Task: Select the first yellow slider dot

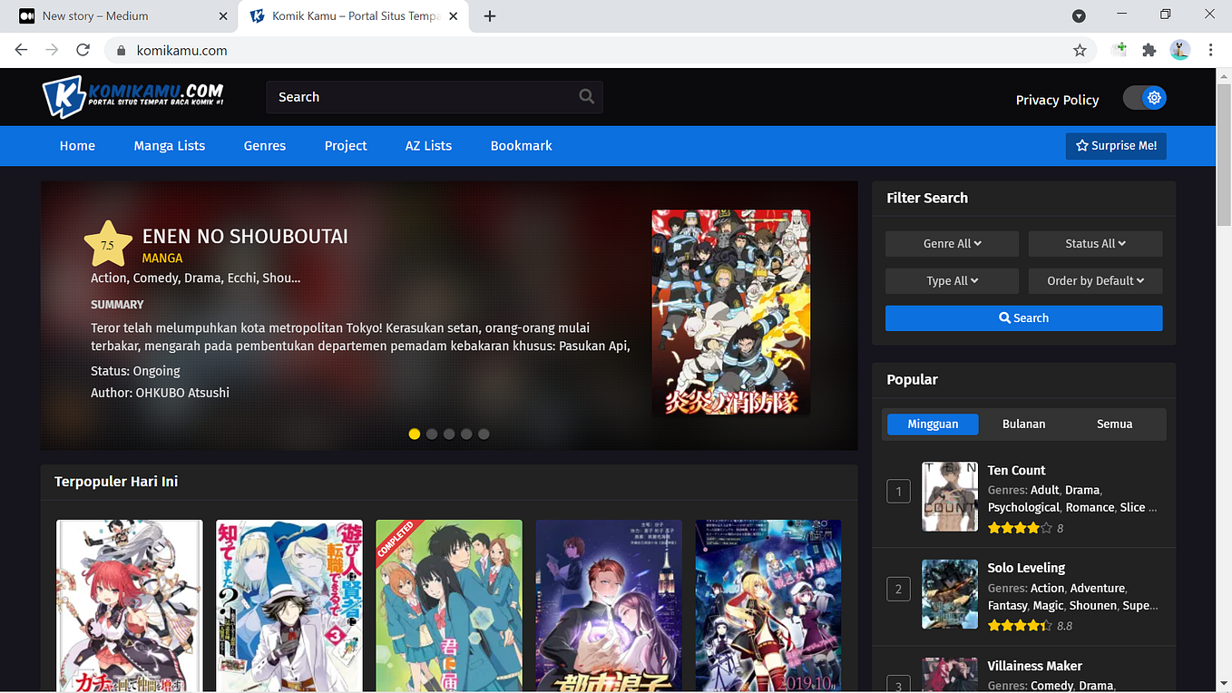Action: click(x=415, y=434)
